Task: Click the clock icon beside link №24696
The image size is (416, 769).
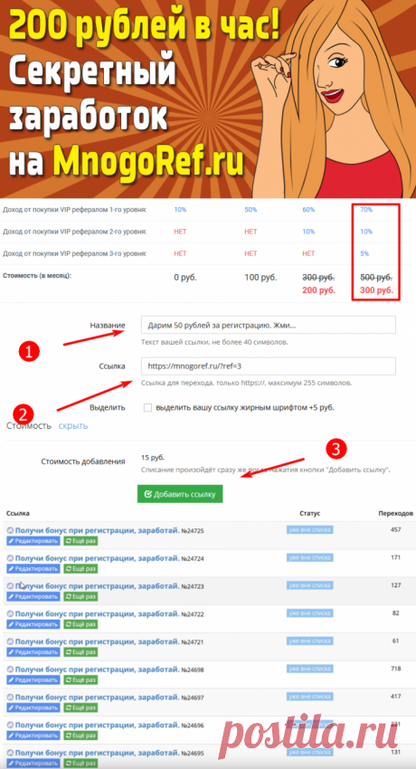Action: (10, 725)
